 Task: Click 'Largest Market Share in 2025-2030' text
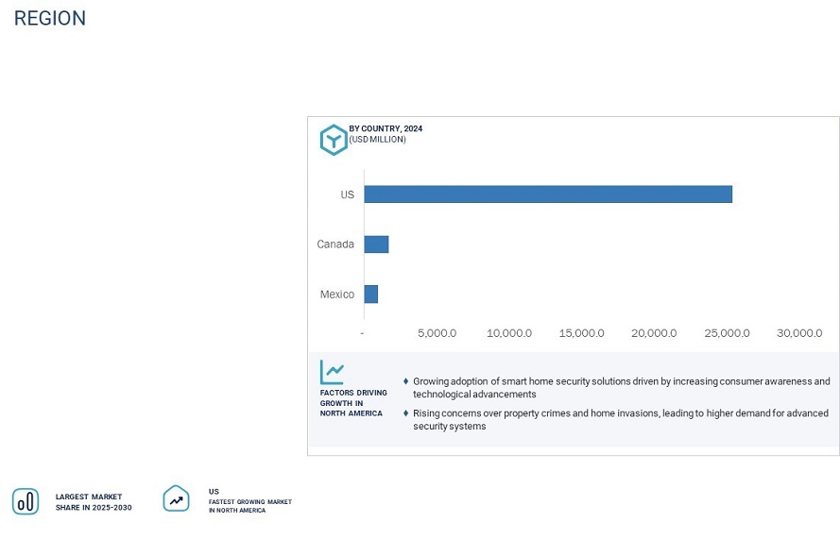coord(94,502)
